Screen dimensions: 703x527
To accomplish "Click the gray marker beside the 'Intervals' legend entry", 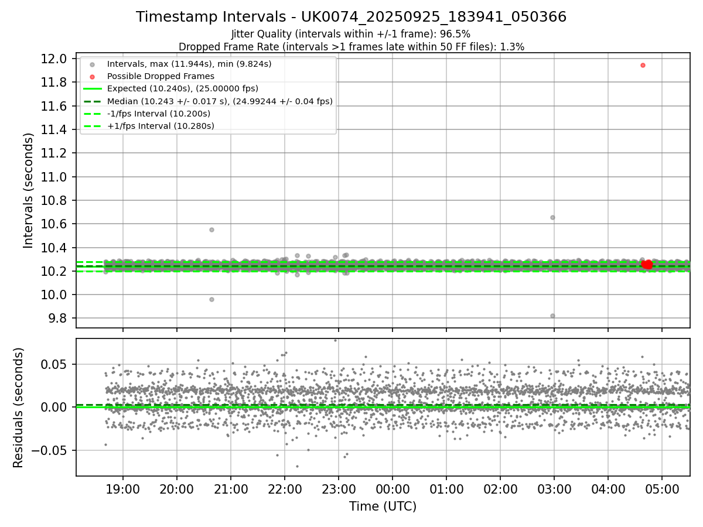I will (92, 64).
